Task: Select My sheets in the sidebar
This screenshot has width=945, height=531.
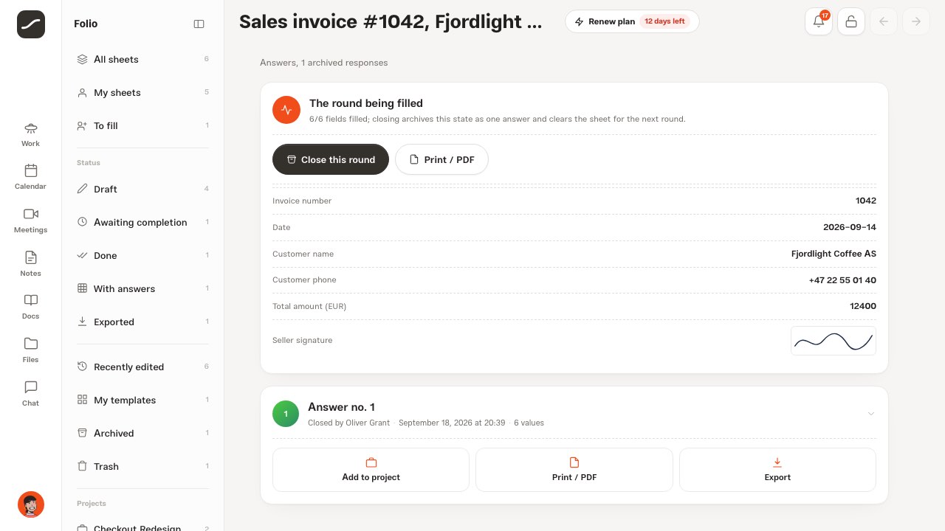Action: tap(142, 92)
